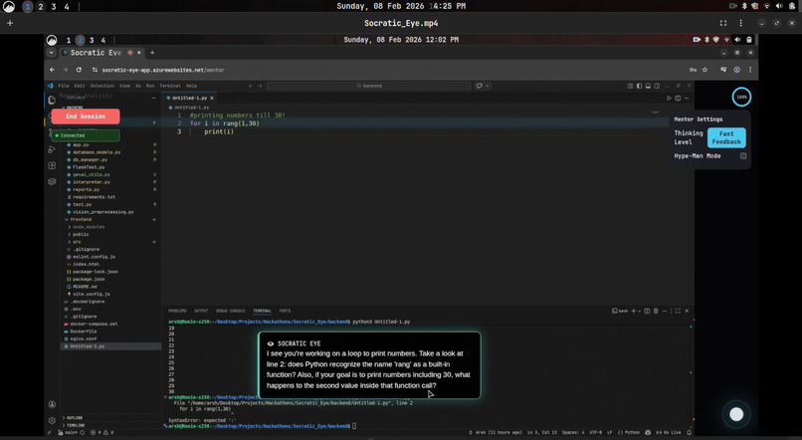Open the Selection menu
802x440 pixels.
tap(102, 86)
